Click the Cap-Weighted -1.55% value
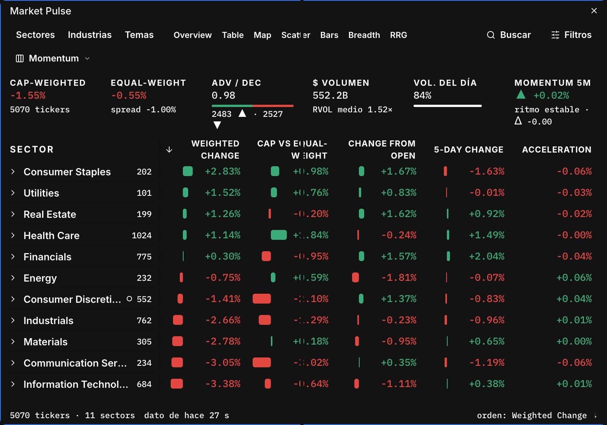 pyautogui.click(x=28, y=96)
